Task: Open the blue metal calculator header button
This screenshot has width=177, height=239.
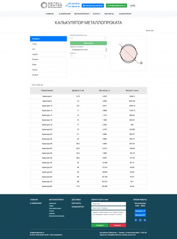Action: pyautogui.click(x=93, y=6)
